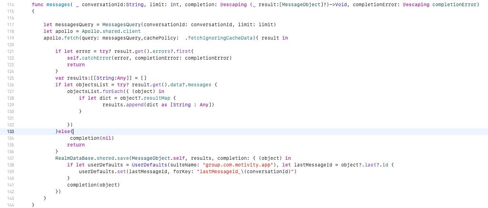488x208 pixels.
Task: Click '}else{' on highlighted line 133
Action: (x=64, y=131)
